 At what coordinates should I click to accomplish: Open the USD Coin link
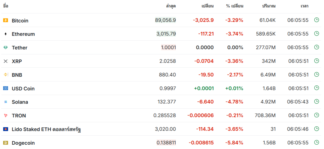23,88
